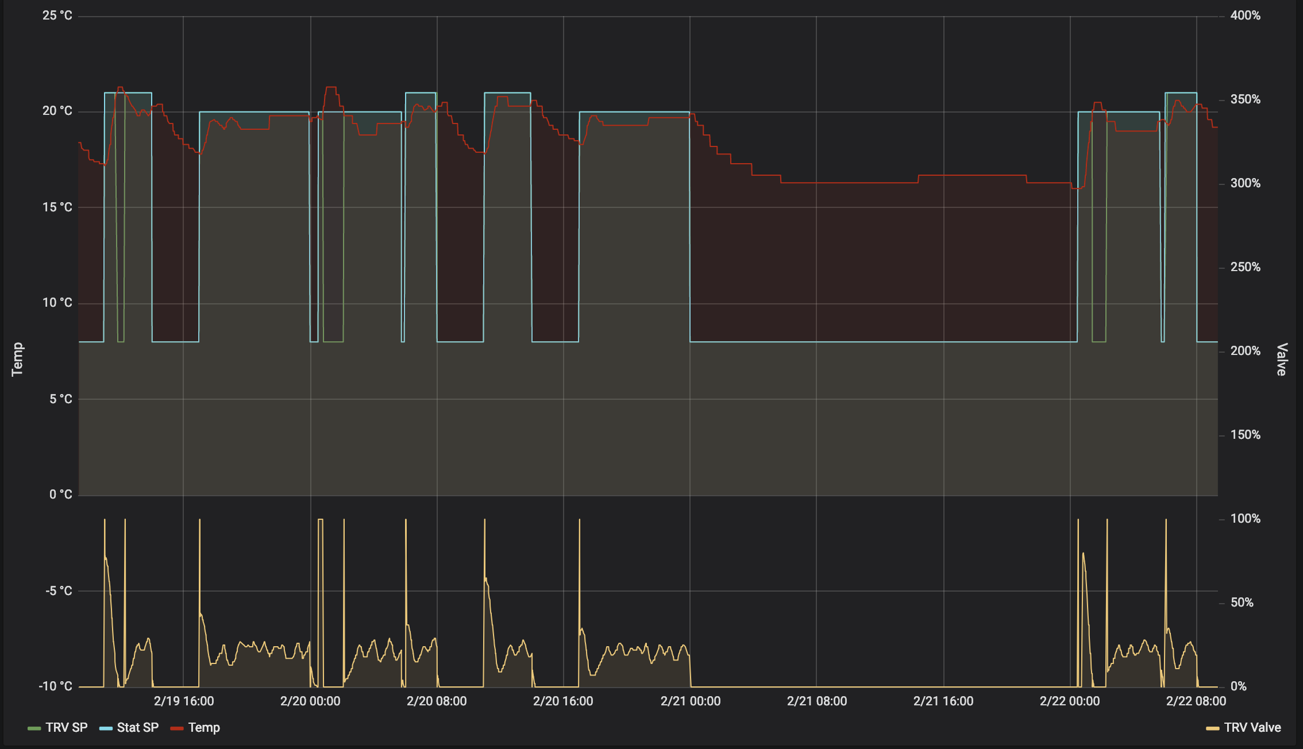This screenshot has width=1303, height=749.
Task: Click the -5 °C left axis label
Action: pyautogui.click(x=59, y=591)
